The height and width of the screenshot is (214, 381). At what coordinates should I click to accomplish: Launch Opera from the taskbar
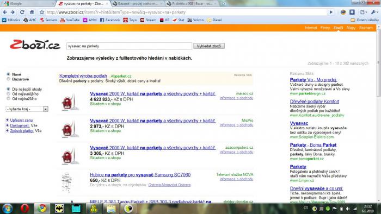[x=25, y=209]
